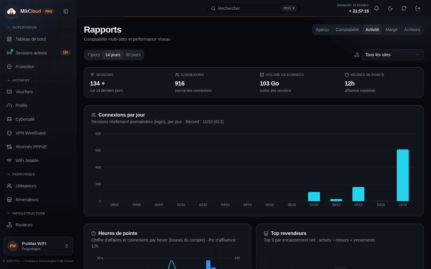Image resolution: width=431 pixels, height=269 pixels.
Task: Open the notifications bell
Action: (377, 8)
